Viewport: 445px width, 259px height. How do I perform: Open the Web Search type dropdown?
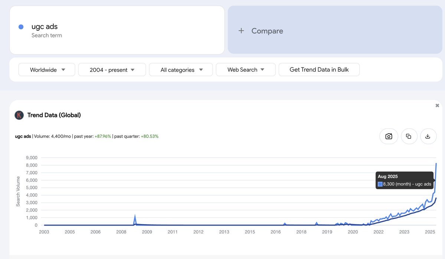246,70
